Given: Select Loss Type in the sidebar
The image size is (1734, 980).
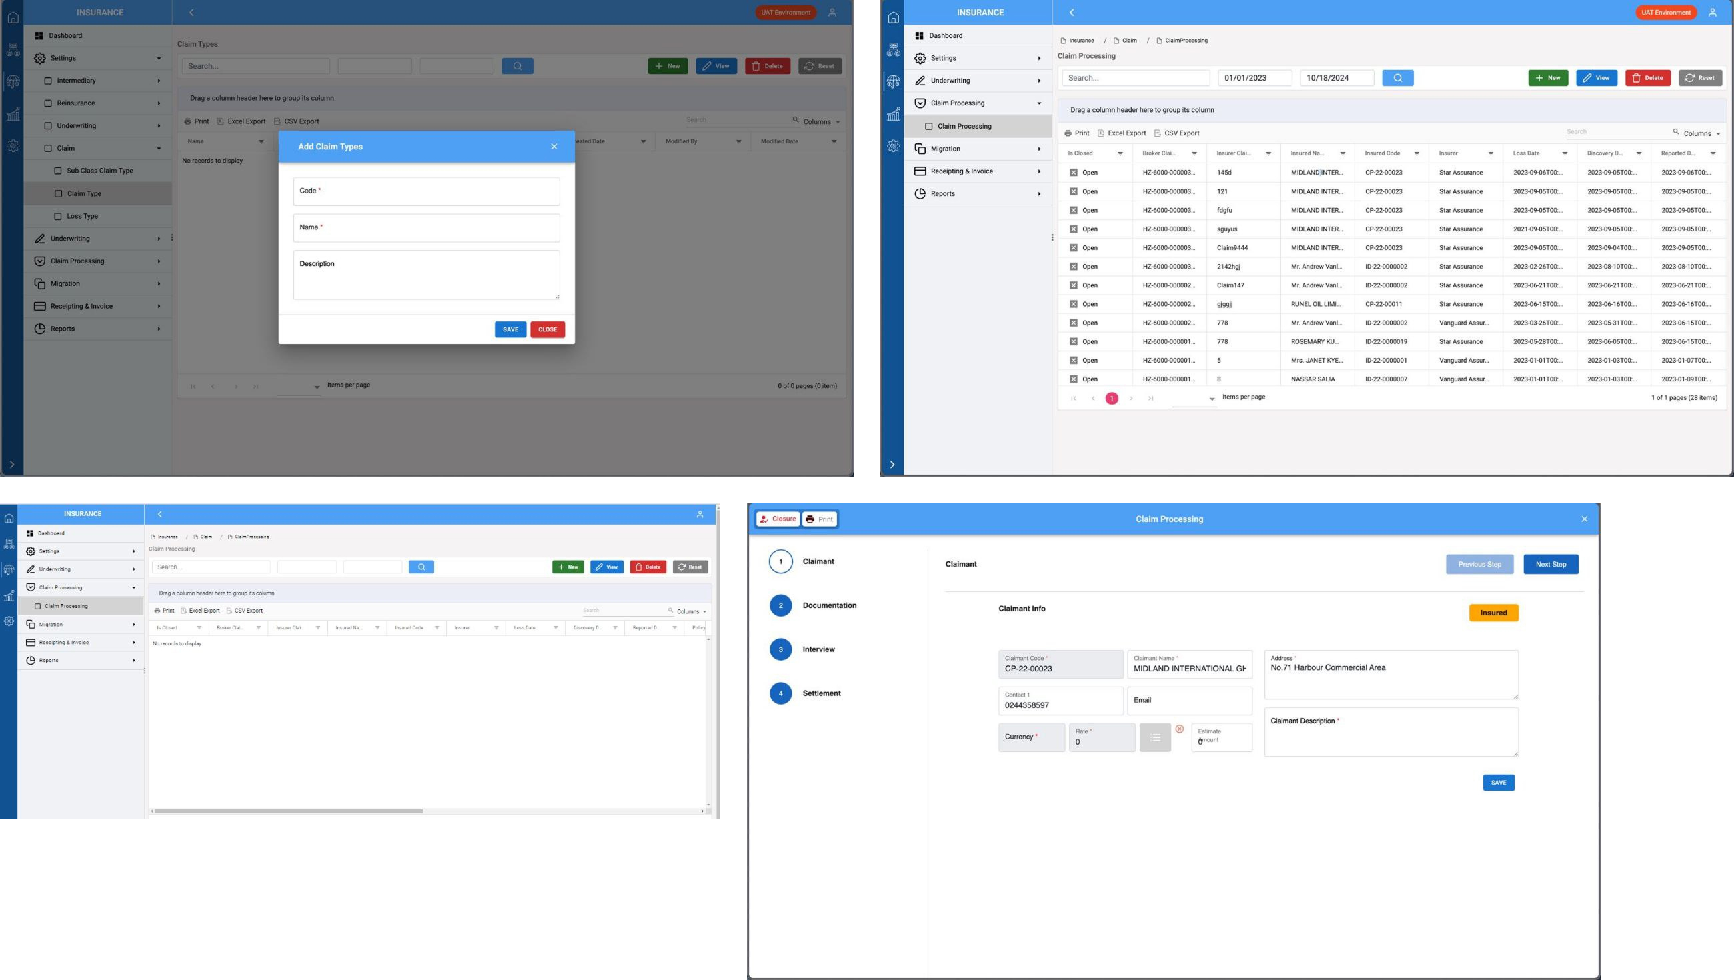Looking at the screenshot, I should (82, 216).
